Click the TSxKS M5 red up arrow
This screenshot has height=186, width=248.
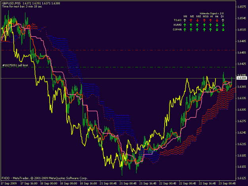tap(191, 20)
